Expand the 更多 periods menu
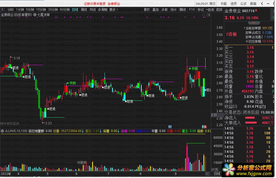 pos(114,10)
